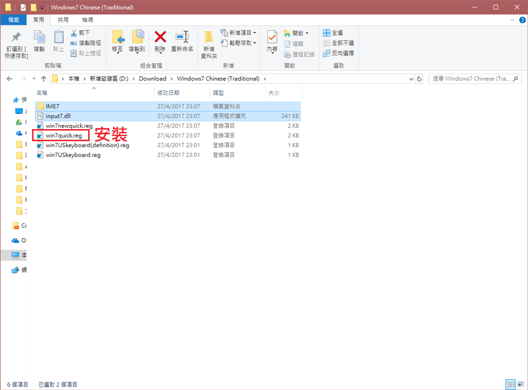Select the win7quick.reg file
Viewport: 528px width, 390px height.
(168, 135)
